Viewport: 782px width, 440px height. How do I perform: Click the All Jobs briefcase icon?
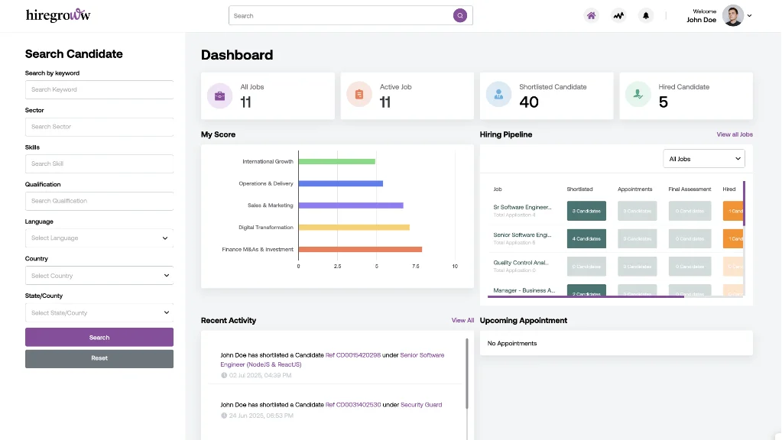click(219, 95)
